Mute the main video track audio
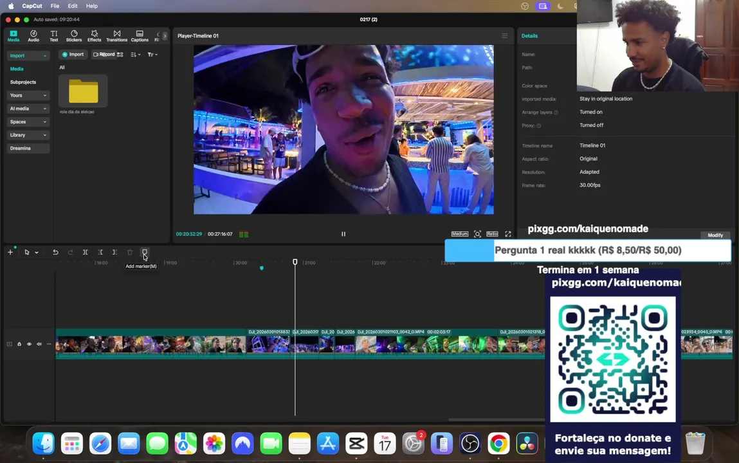Viewport: 739px width, 463px height. tap(39, 344)
